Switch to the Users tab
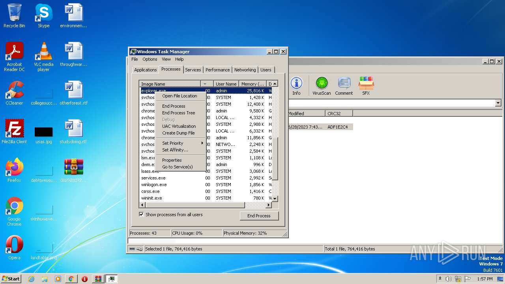 266,70
